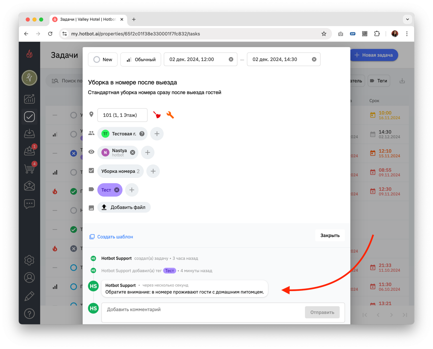Toggle status circle in the 10:00 16.11.2024 row

[x=73, y=115]
